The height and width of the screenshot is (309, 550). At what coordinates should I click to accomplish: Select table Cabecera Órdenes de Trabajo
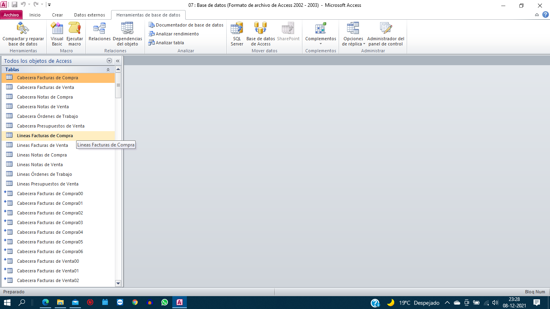[x=58, y=116]
